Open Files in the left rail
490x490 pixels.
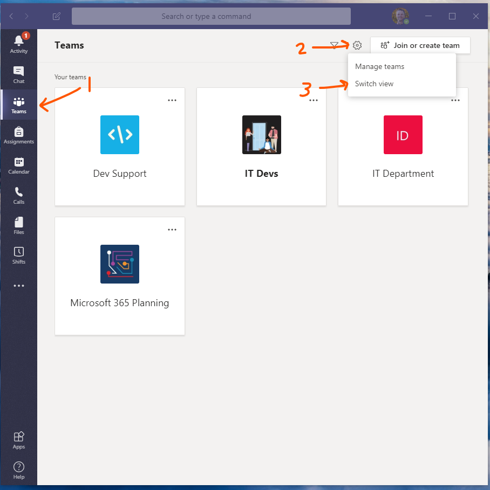click(x=19, y=226)
